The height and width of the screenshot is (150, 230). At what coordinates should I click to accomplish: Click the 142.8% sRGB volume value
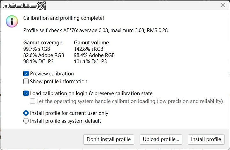[x=88, y=49]
